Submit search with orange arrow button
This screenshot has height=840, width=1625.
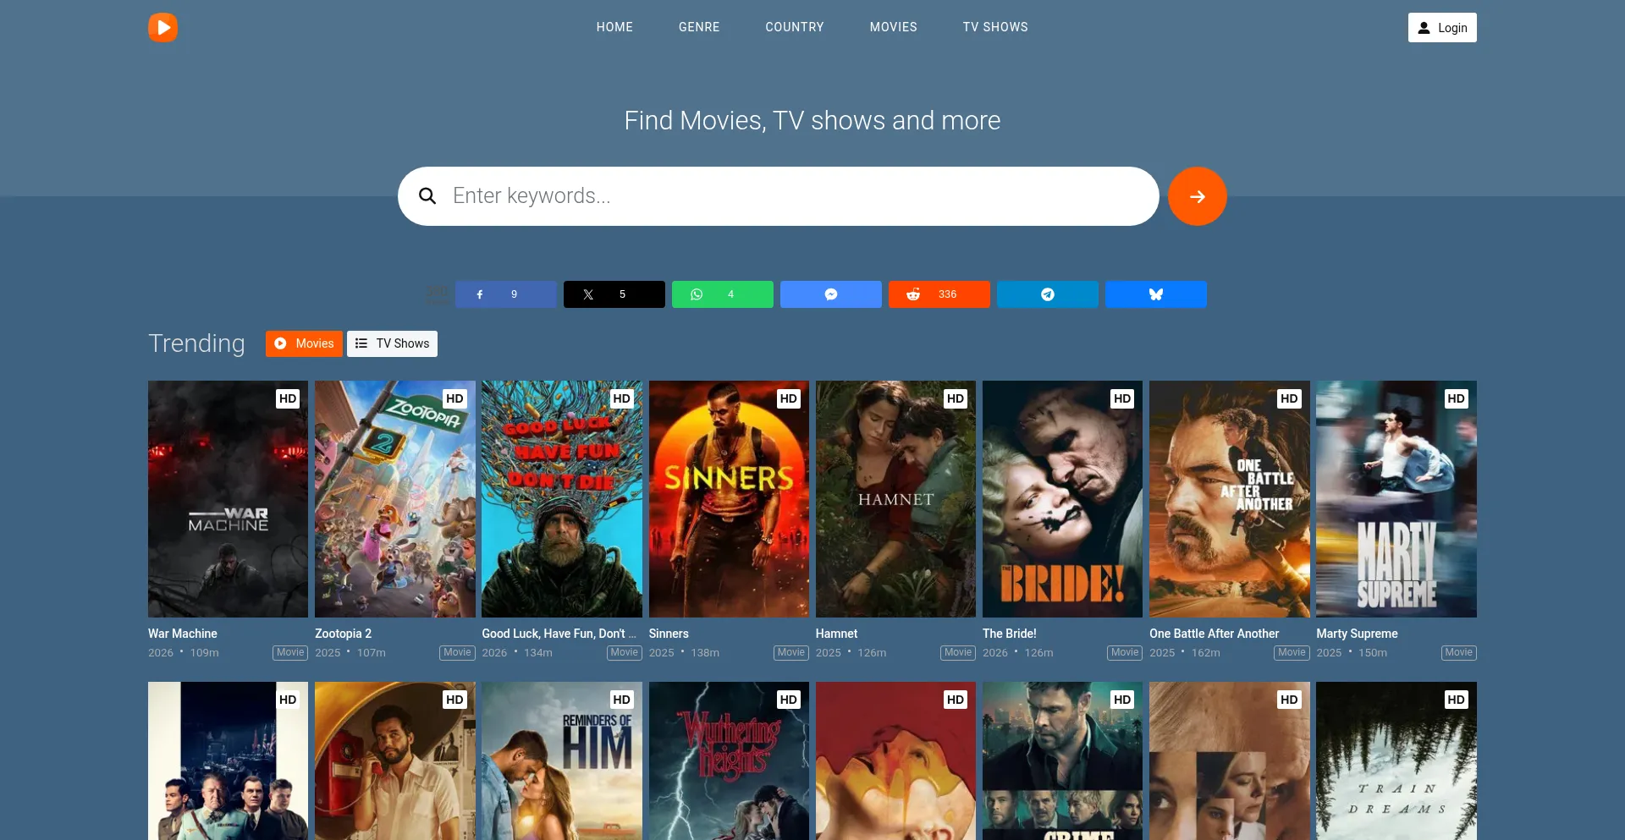coord(1198,196)
